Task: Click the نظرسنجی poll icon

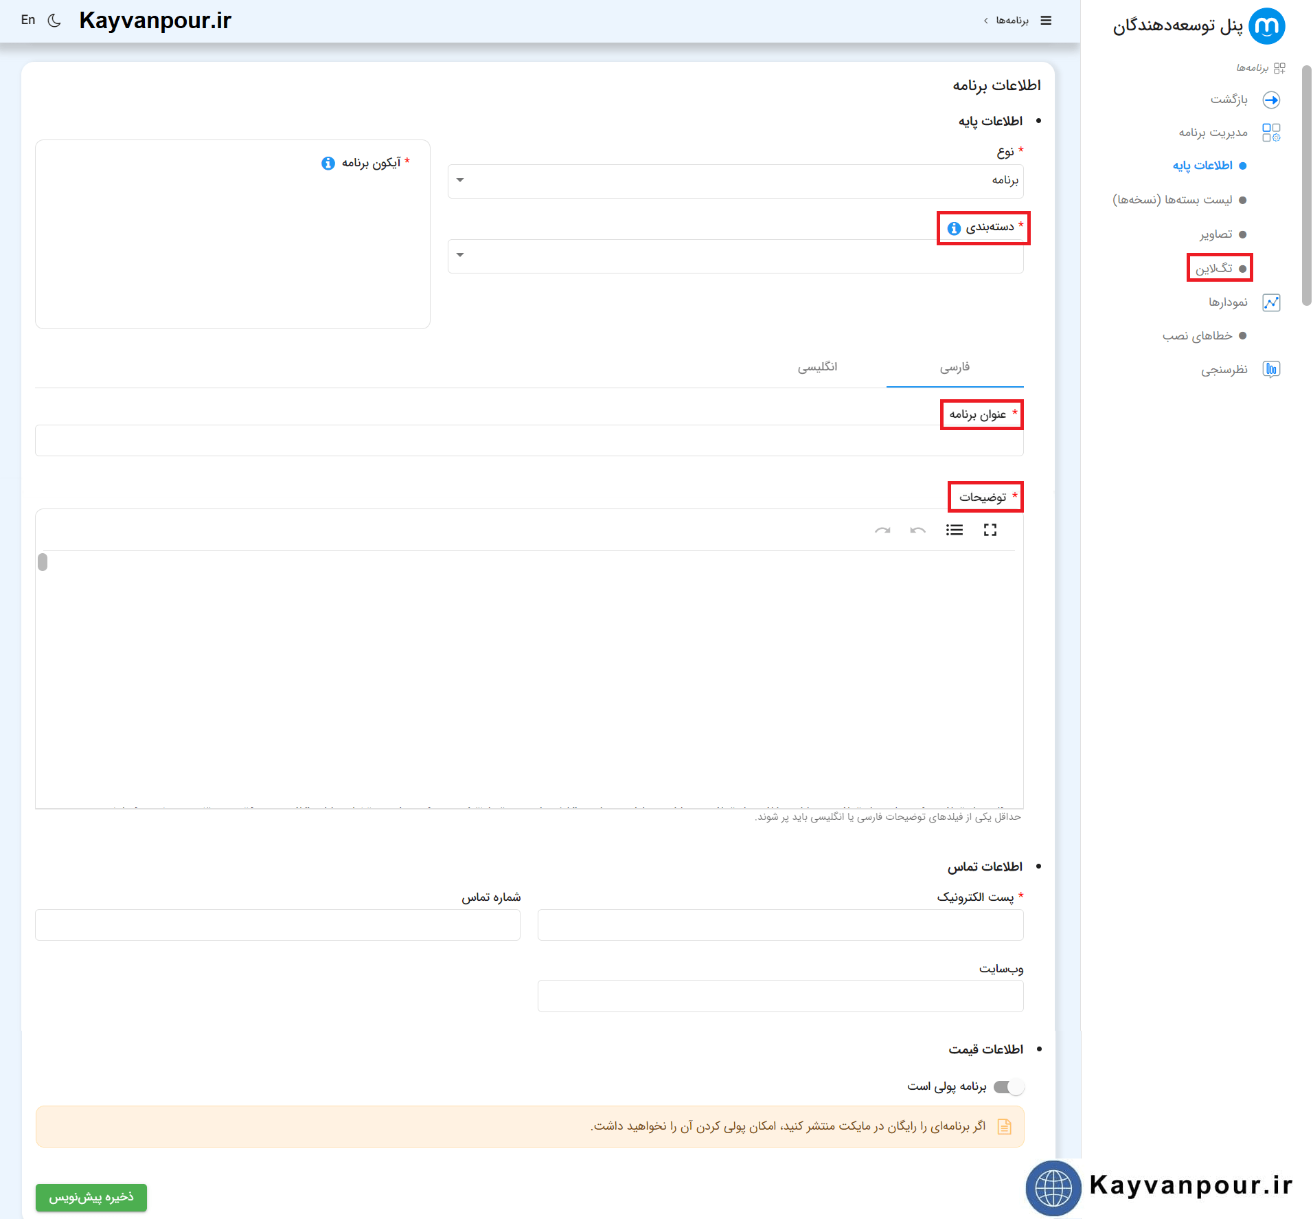Action: tap(1271, 370)
